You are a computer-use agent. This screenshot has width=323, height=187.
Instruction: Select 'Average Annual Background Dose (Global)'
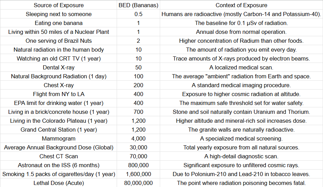[x=59, y=147]
